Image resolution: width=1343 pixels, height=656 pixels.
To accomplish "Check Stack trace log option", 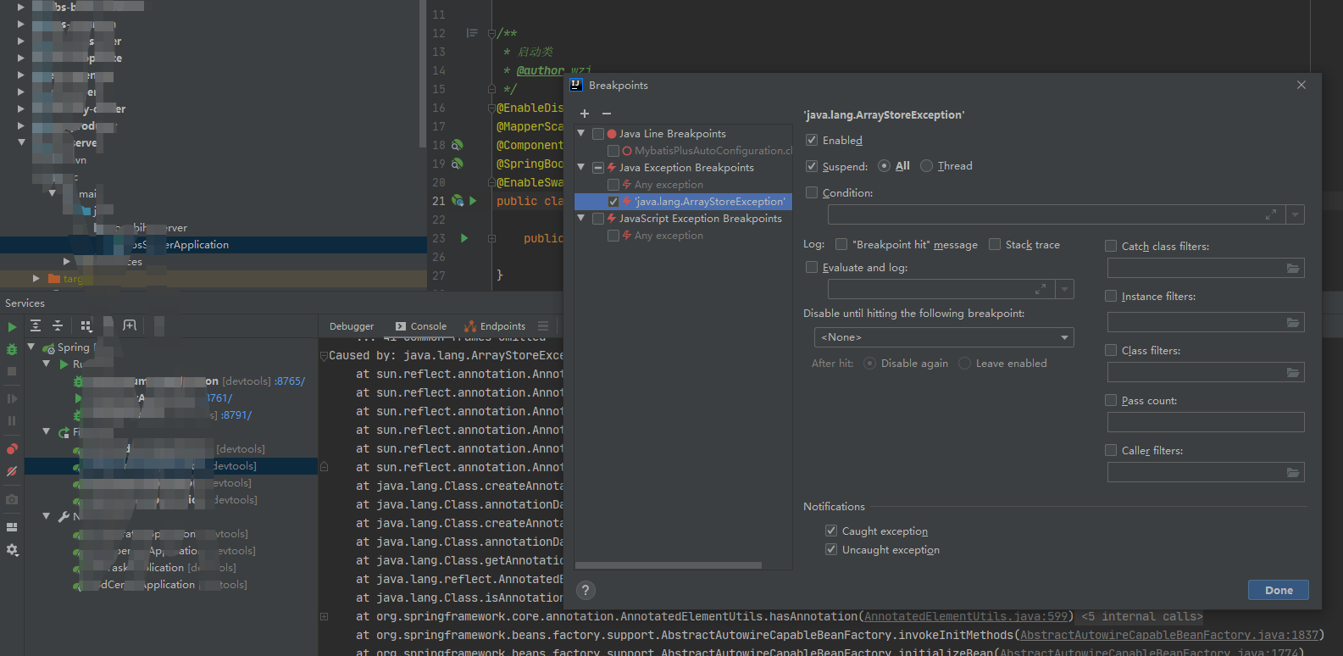I will pos(995,244).
